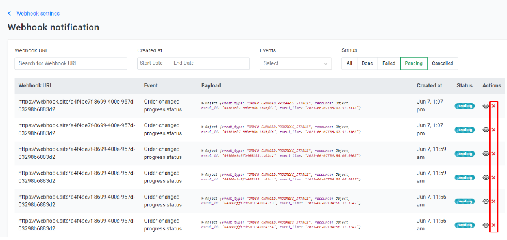Expand payload object in lower 11:56 am row
The height and width of the screenshot is (240, 507).
click(x=203, y=223)
